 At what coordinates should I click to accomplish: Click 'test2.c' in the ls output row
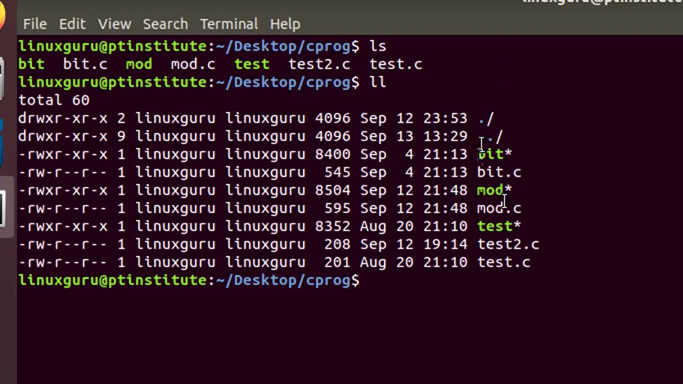coord(320,64)
